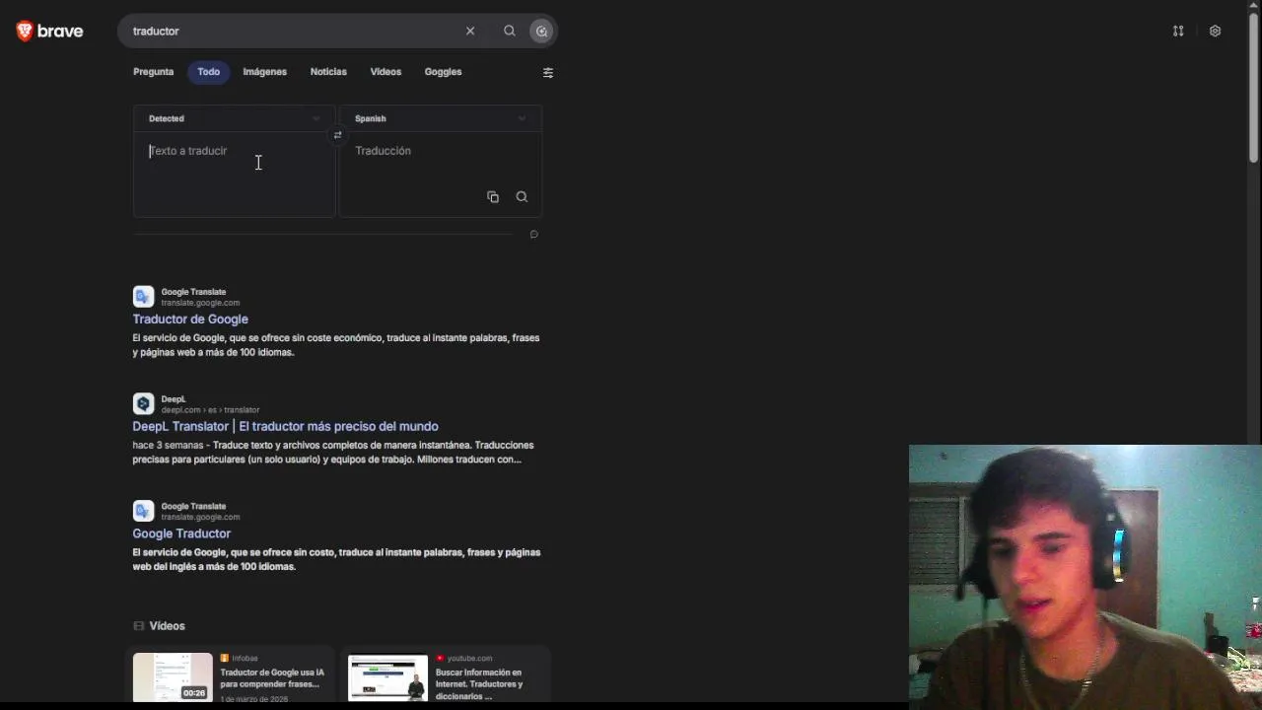Open the Infobae video thumbnail

[173, 676]
